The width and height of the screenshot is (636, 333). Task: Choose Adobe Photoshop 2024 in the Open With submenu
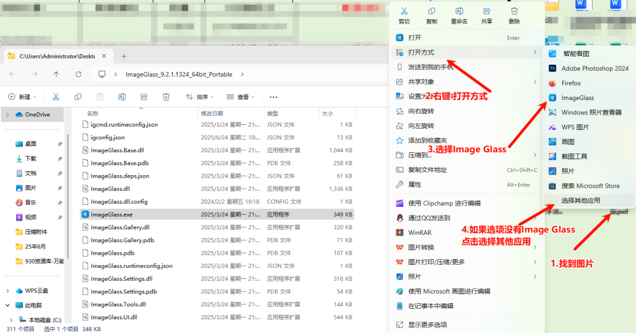tap(594, 68)
